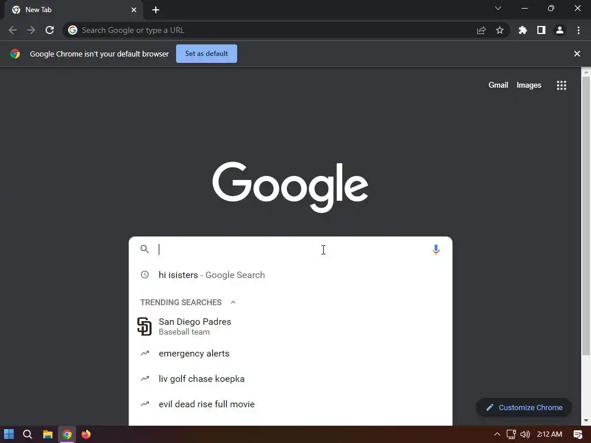
Task: Open the Windows Start menu
Action: coord(9,434)
